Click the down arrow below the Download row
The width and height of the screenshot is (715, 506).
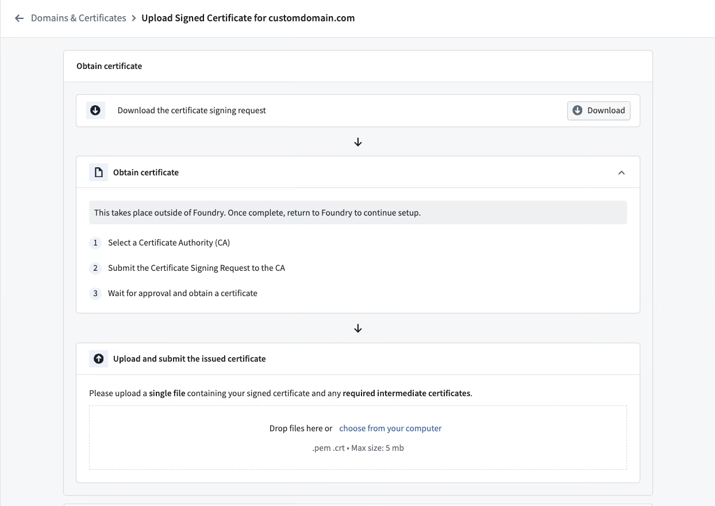tap(357, 141)
